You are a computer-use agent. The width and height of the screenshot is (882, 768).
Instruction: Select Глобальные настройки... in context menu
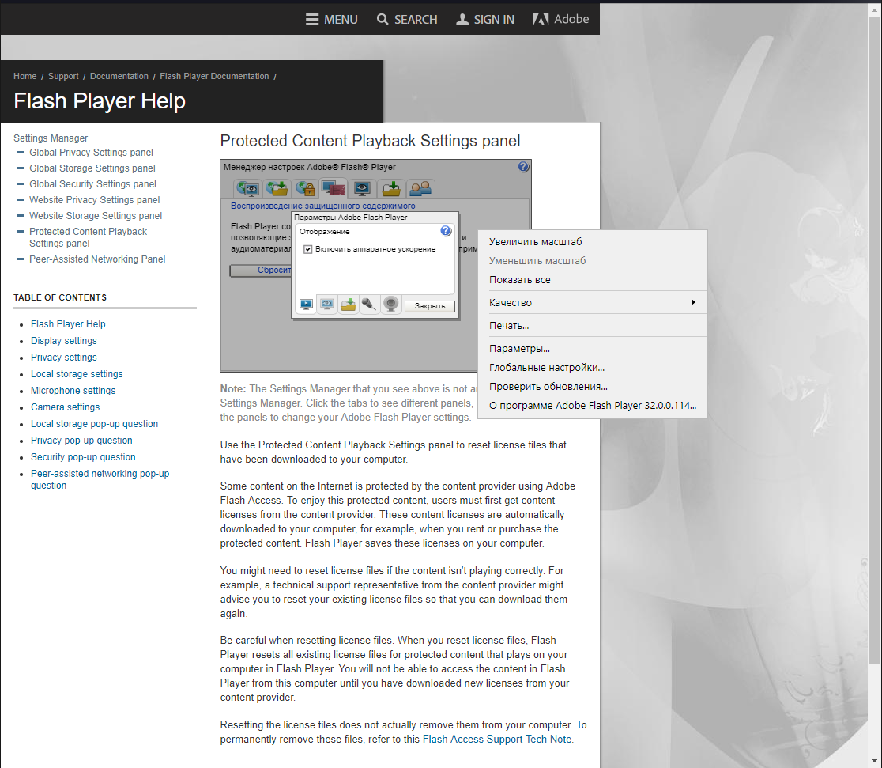(546, 368)
